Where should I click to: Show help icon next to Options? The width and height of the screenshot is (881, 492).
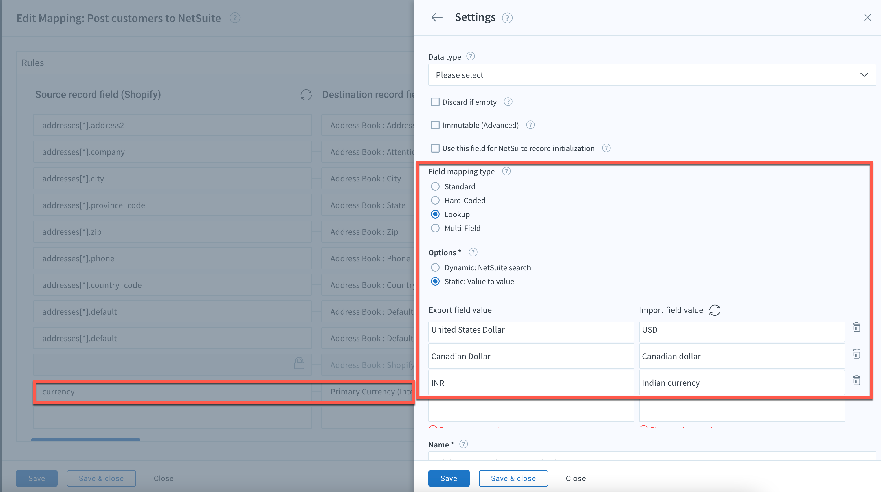[473, 252]
